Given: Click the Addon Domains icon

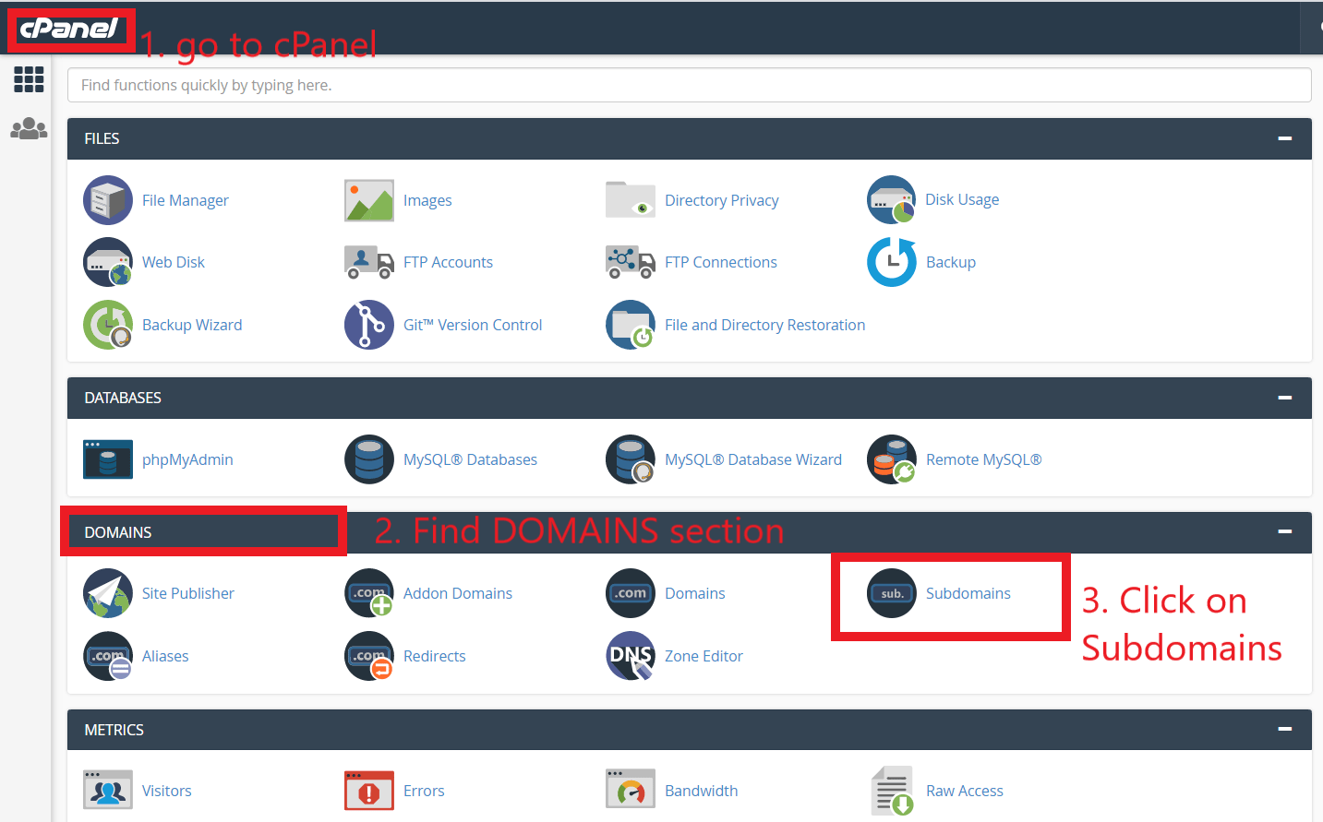Looking at the screenshot, I should [369, 593].
